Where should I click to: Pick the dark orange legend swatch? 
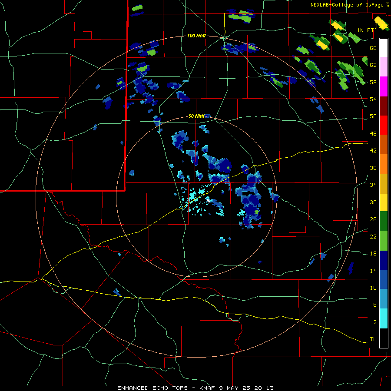pyautogui.click(x=384, y=144)
